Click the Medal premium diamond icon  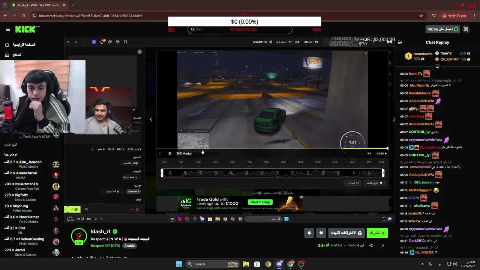[118, 42]
